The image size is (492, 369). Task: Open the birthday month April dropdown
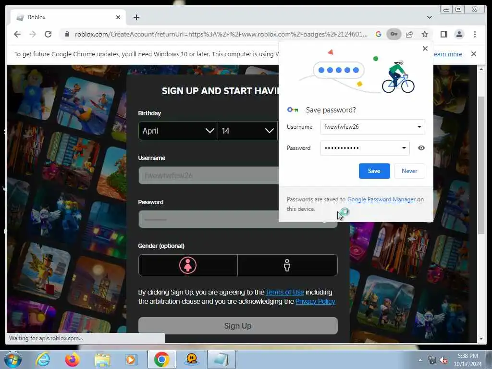pyautogui.click(x=178, y=131)
